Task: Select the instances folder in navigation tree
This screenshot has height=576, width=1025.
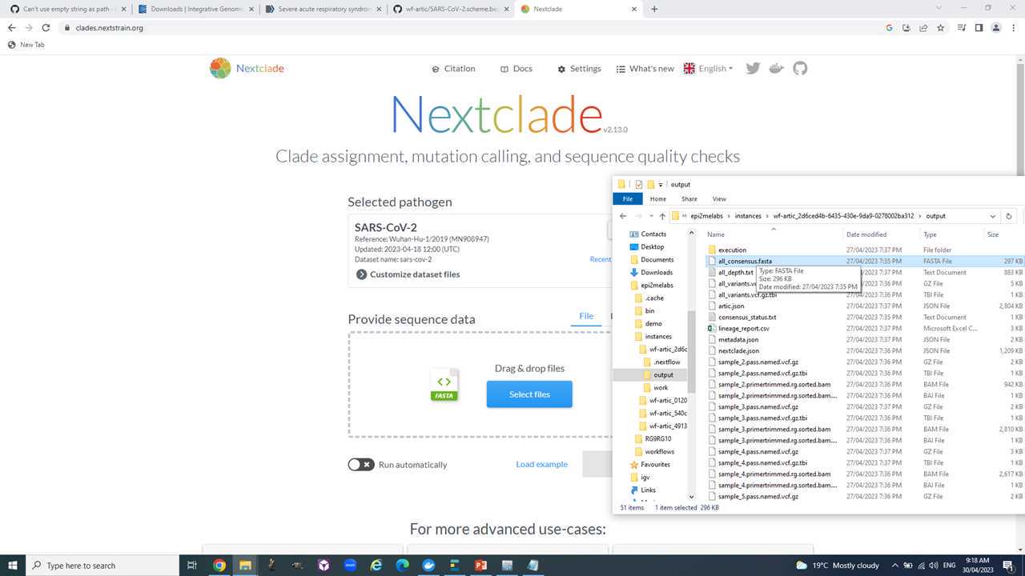Action: pos(658,337)
